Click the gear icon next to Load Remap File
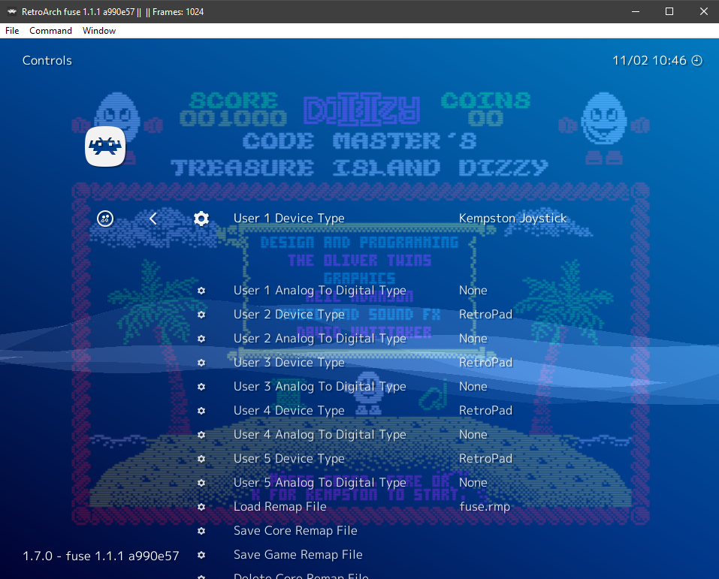The image size is (719, 579). pos(201,507)
